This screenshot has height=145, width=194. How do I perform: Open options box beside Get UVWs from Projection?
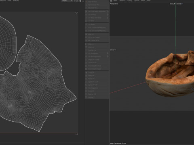click(x=108, y=12)
